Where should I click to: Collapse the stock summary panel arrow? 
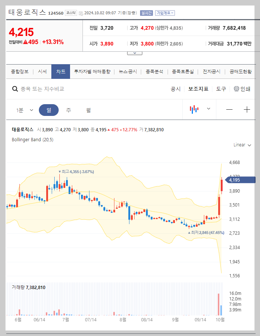134,52
